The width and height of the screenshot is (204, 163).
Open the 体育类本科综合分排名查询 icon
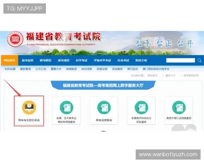141,108
